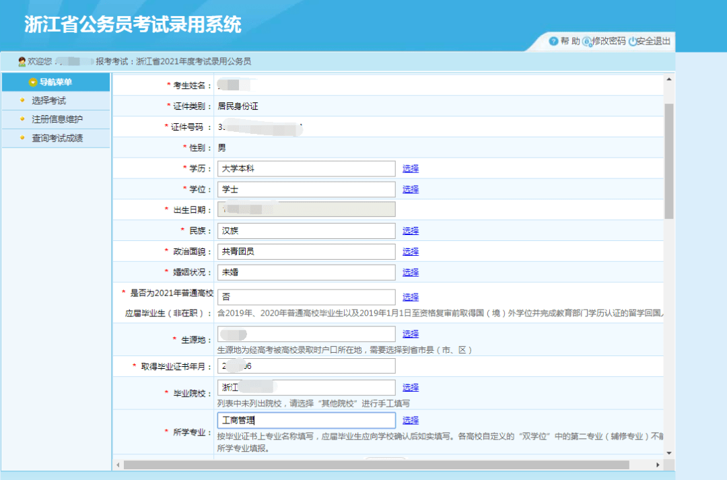Click 选择 link next to 学位
This screenshot has width=727, height=480.
[x=411, y=189]
